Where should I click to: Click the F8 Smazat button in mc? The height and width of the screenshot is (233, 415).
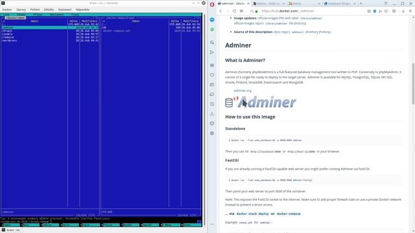(x=150, y=225)
